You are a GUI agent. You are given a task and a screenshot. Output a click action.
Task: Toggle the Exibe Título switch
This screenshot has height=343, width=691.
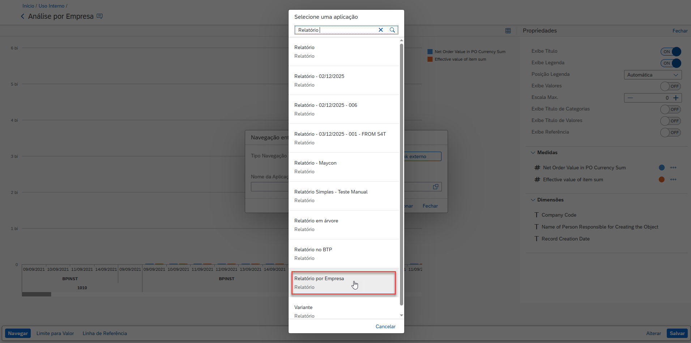tap(671, 52)
